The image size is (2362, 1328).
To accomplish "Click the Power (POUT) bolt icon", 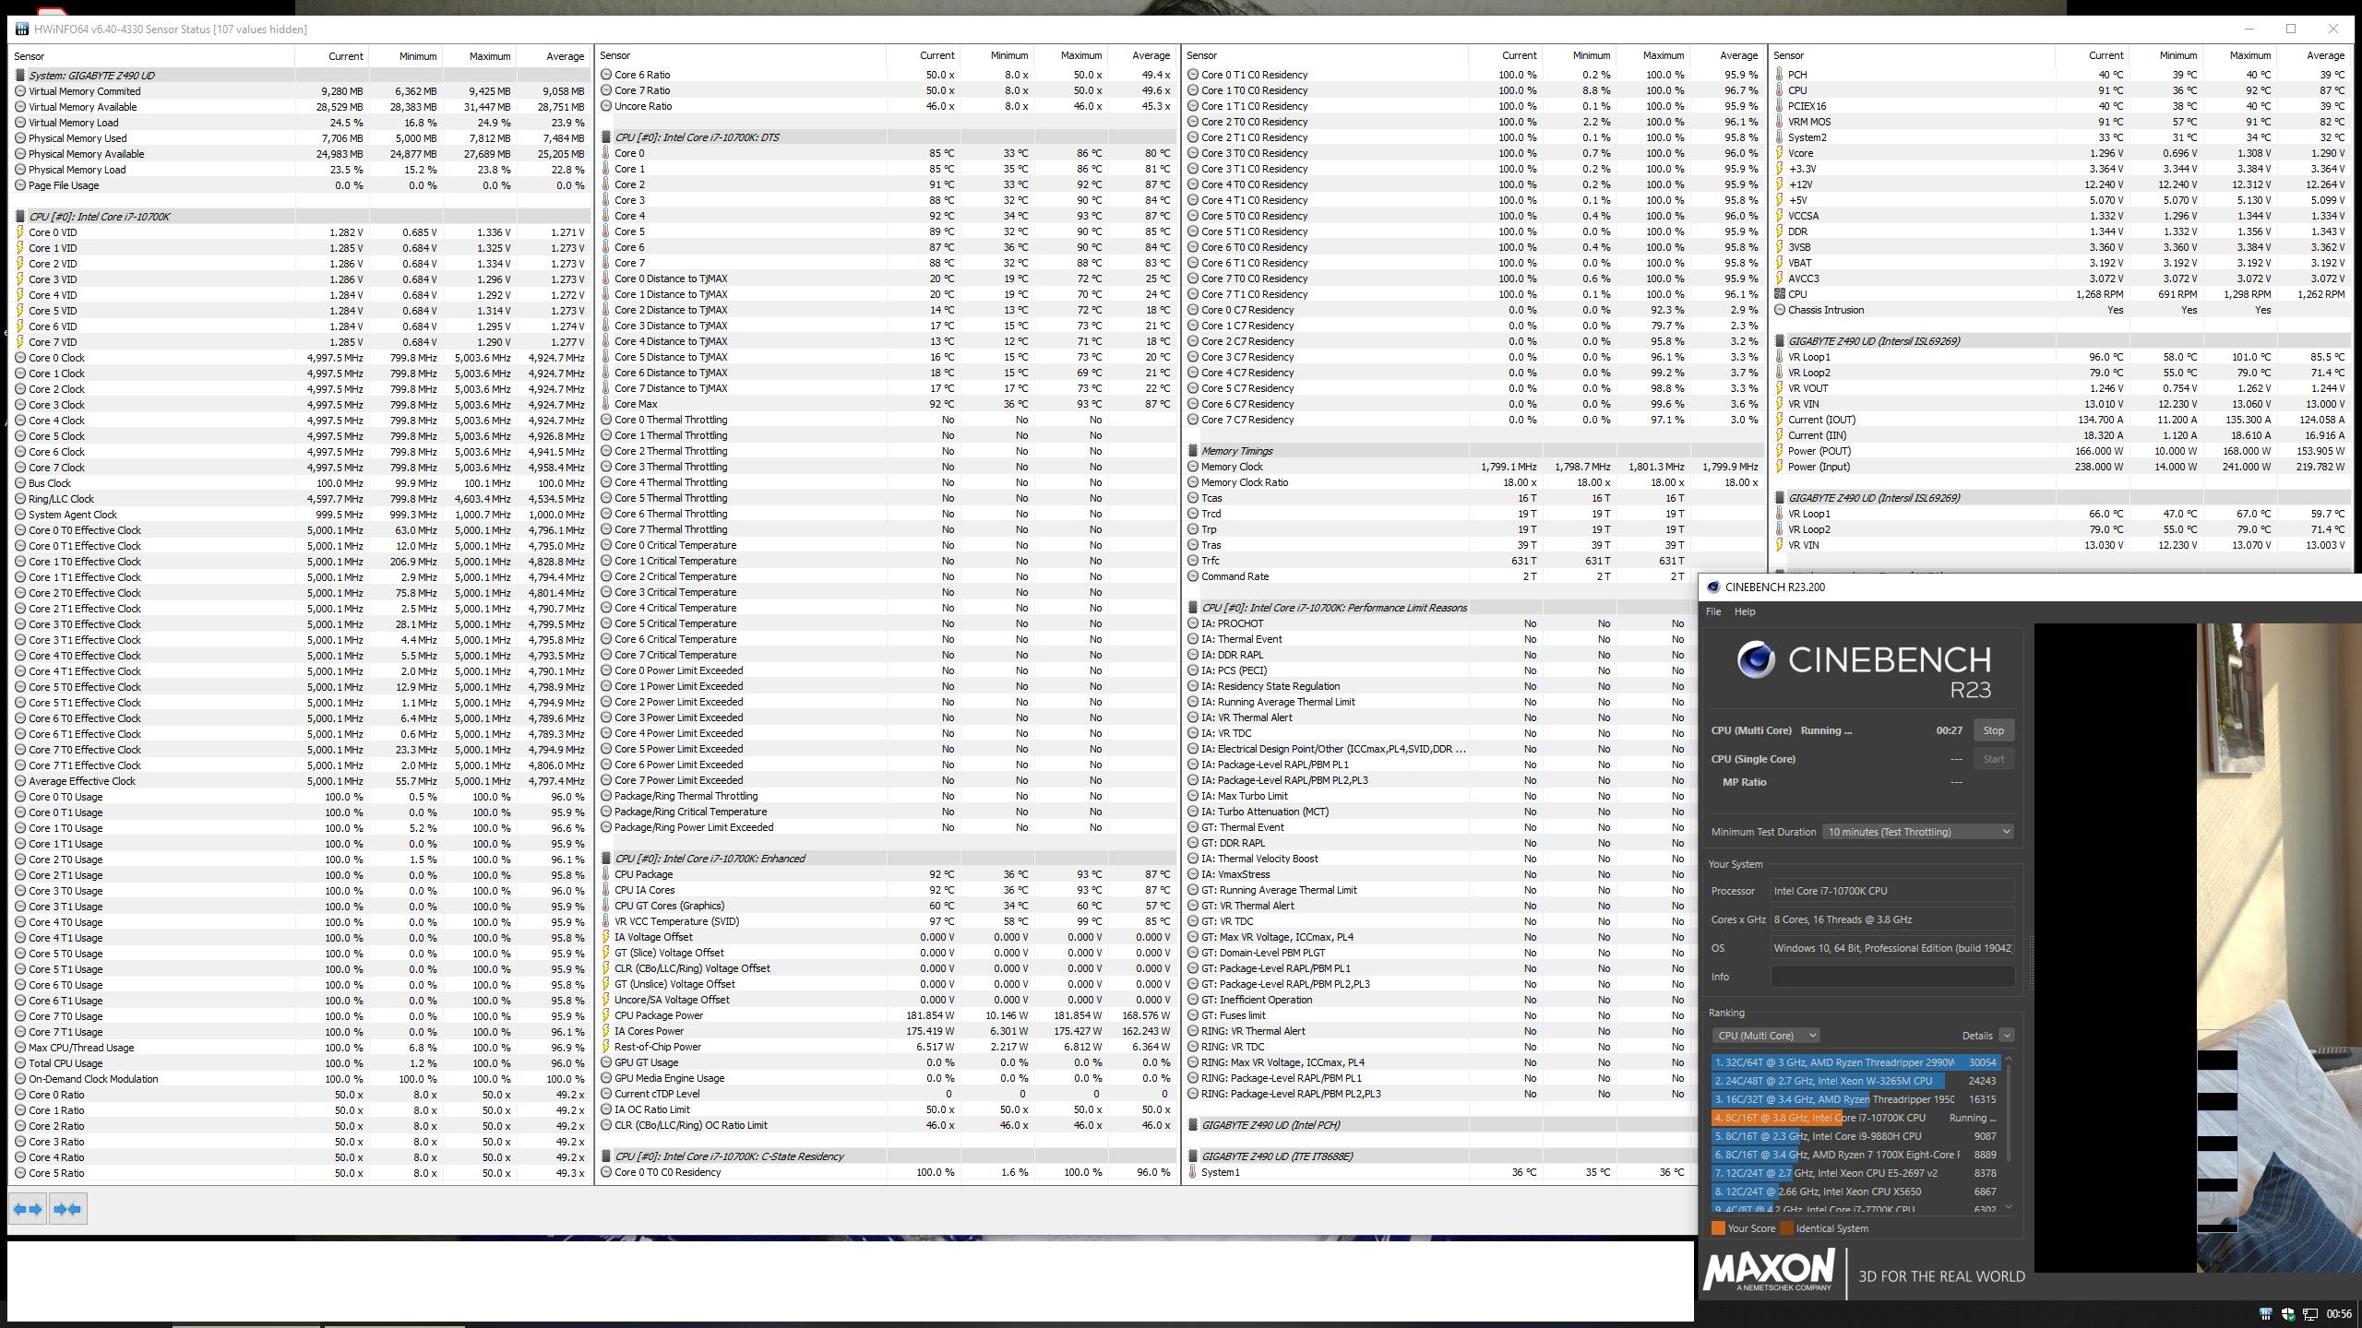I will (1780, 451).
